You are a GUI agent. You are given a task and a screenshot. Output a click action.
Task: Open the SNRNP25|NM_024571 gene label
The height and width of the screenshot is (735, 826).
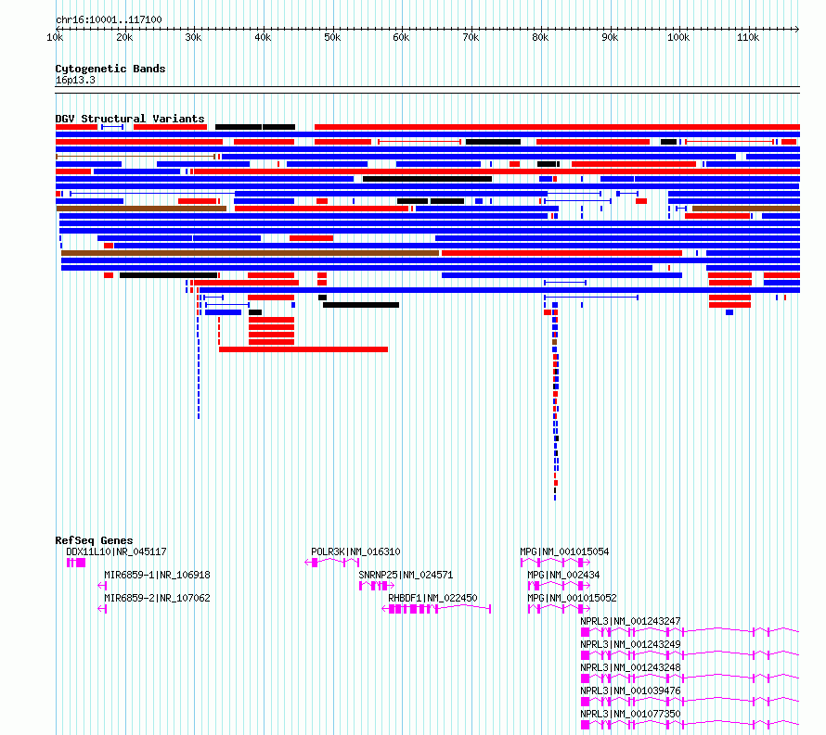pyautogui.click(x=406, y=575)
